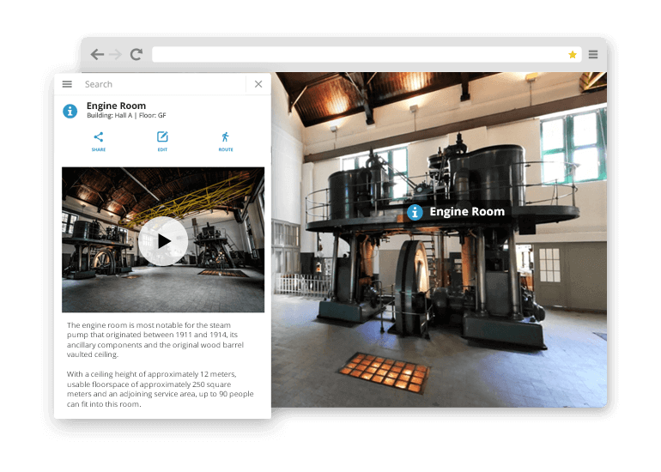Screen dimensions: 661x472
Task: Open the side panel hamburger menu
Action: click(x=67, y=84)
